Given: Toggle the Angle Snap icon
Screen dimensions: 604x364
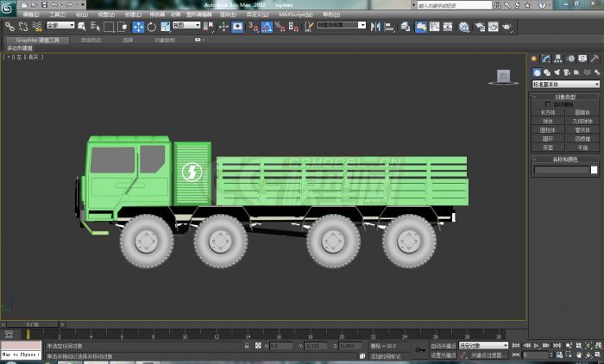Looking at the screenshot, I should (267, 27).
